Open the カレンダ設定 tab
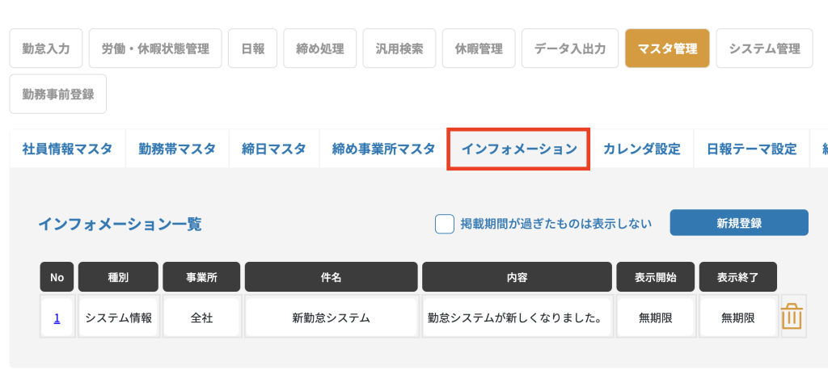 [641, 149]
